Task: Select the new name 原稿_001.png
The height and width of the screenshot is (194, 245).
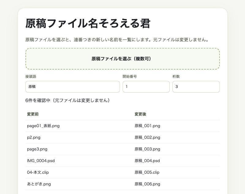Action: point(147,126)
